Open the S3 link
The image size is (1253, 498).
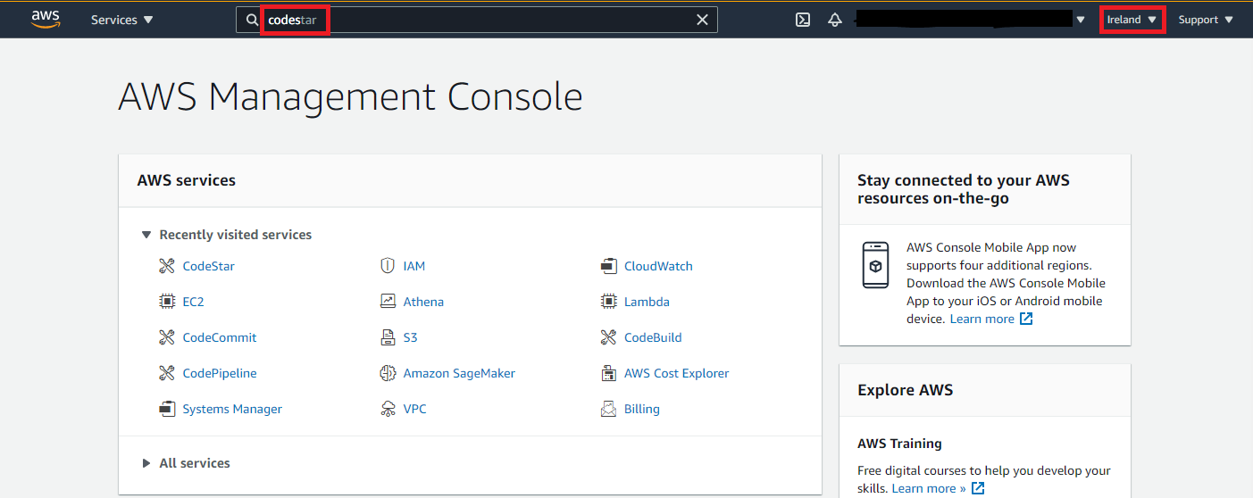[411, 337]
